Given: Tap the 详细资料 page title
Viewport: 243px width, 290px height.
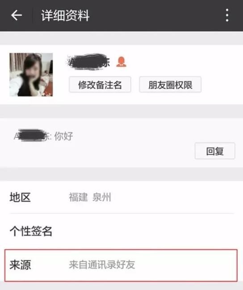Looking at the screenshot, I should (65, 15).
